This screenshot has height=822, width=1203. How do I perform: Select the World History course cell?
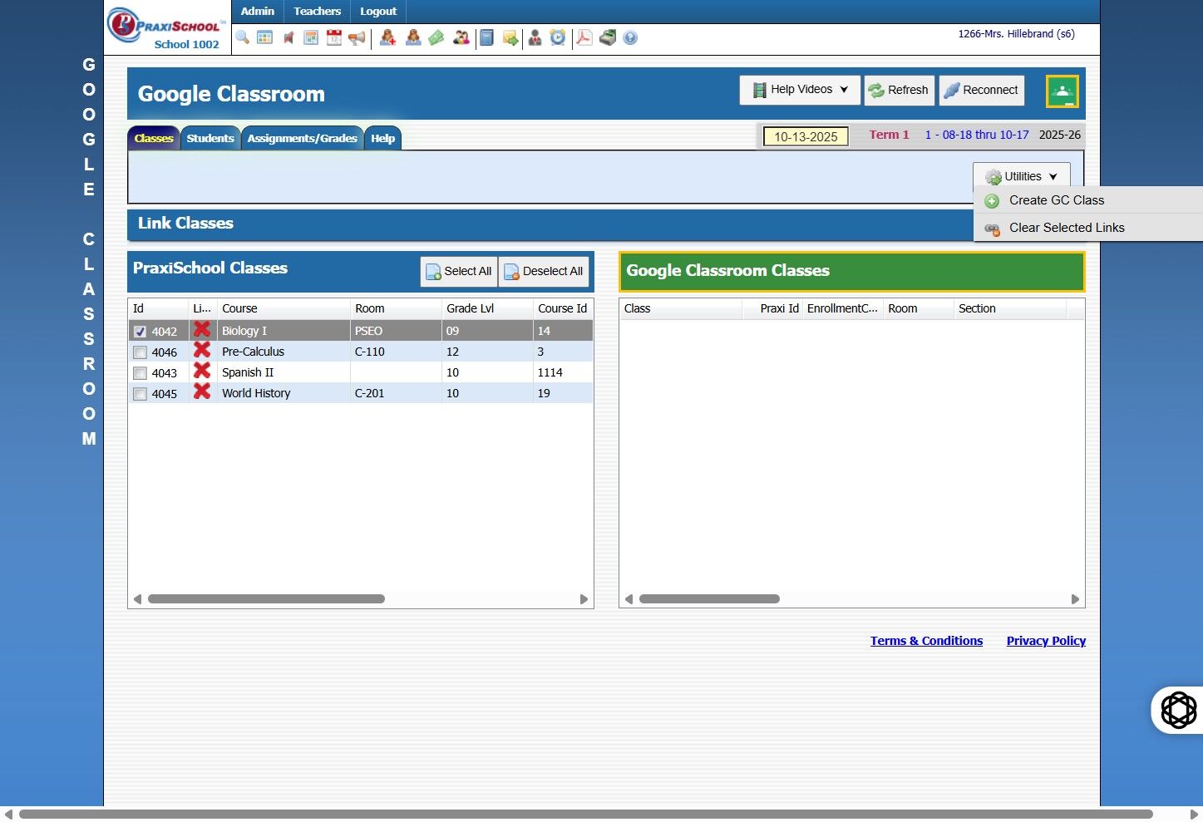click(283, 393)
